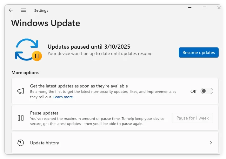
Task: Click the Off label beside toggle
Action: 194,91
